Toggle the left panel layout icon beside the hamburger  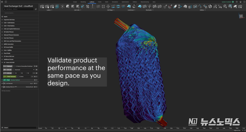point(6,2)
